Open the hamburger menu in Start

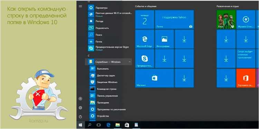(x=80, y=6)
